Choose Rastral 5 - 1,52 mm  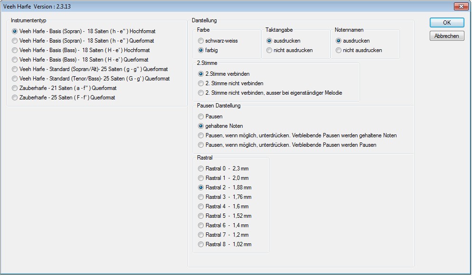(x=201, y=216)
